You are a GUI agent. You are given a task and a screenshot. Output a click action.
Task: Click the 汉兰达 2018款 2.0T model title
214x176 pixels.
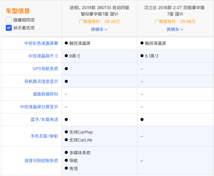(174, 11)
